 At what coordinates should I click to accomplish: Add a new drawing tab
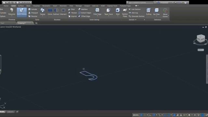36,23
